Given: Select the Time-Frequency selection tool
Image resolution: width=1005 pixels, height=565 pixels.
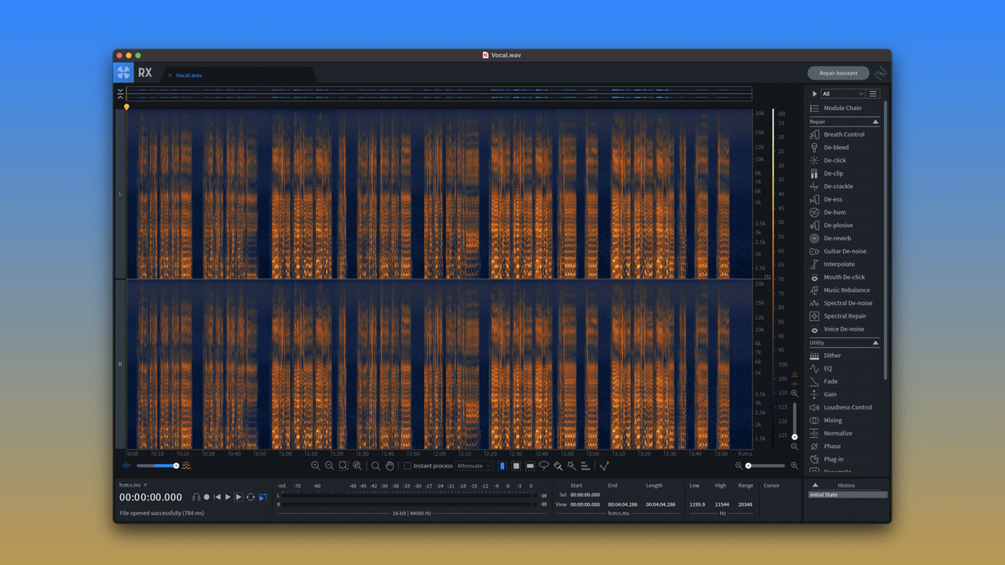Looking at the screenshot, I should pos(516,465).
